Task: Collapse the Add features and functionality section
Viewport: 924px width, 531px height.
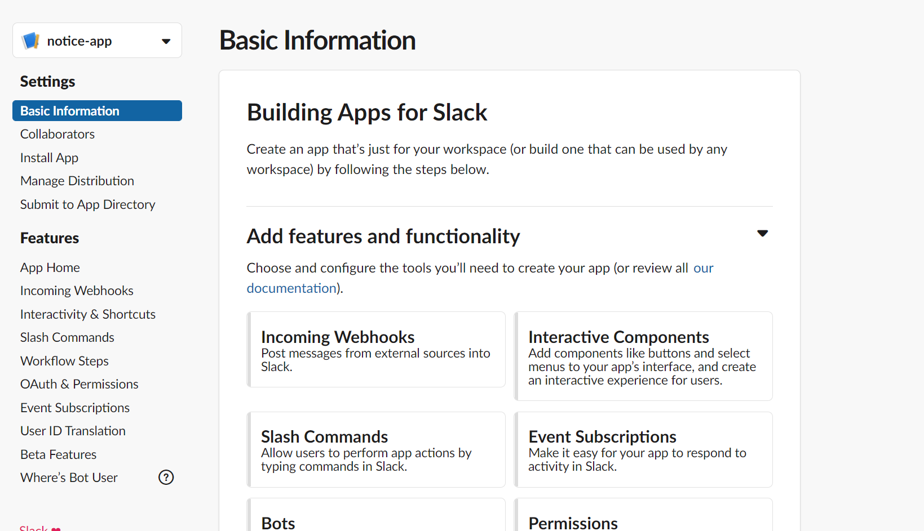Action: 762,234
